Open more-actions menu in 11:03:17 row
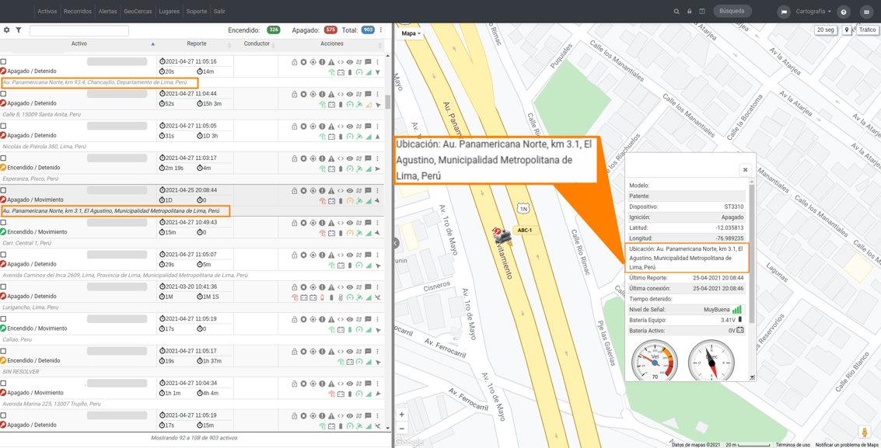This screenshot has height=448, width=881. pyautogui.click(x=378, y=158)
